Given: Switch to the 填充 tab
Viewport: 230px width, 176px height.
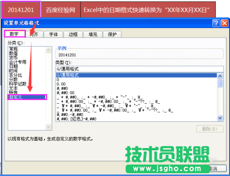Looking at the screenshot, I should coord(93,34).
